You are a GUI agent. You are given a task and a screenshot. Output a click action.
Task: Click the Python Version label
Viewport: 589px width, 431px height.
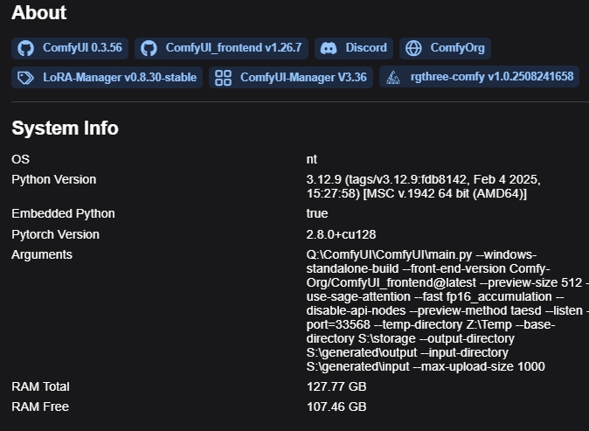53,179
